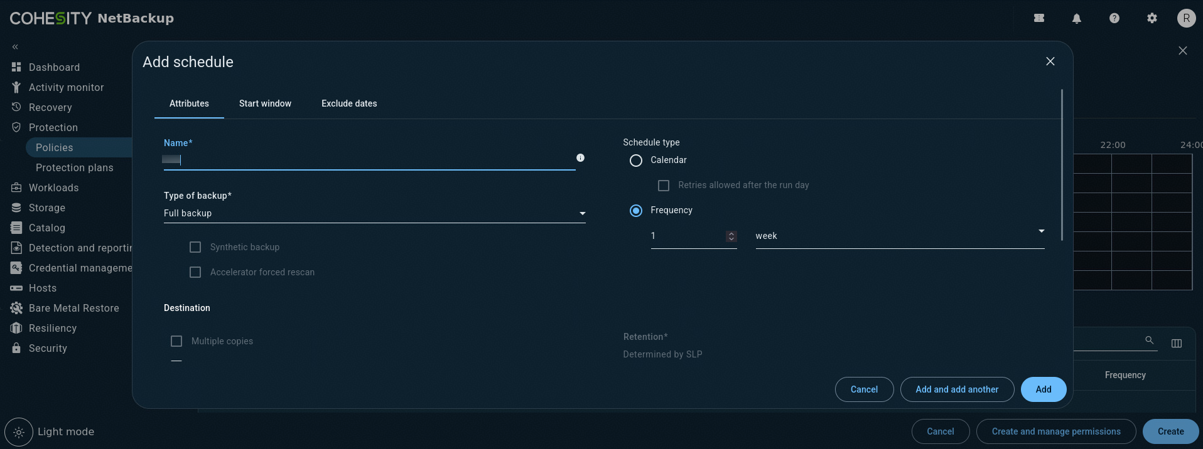Click the Determined by SLP text
The height and width of the screenshot is (449, 1203).
point(662,354)
